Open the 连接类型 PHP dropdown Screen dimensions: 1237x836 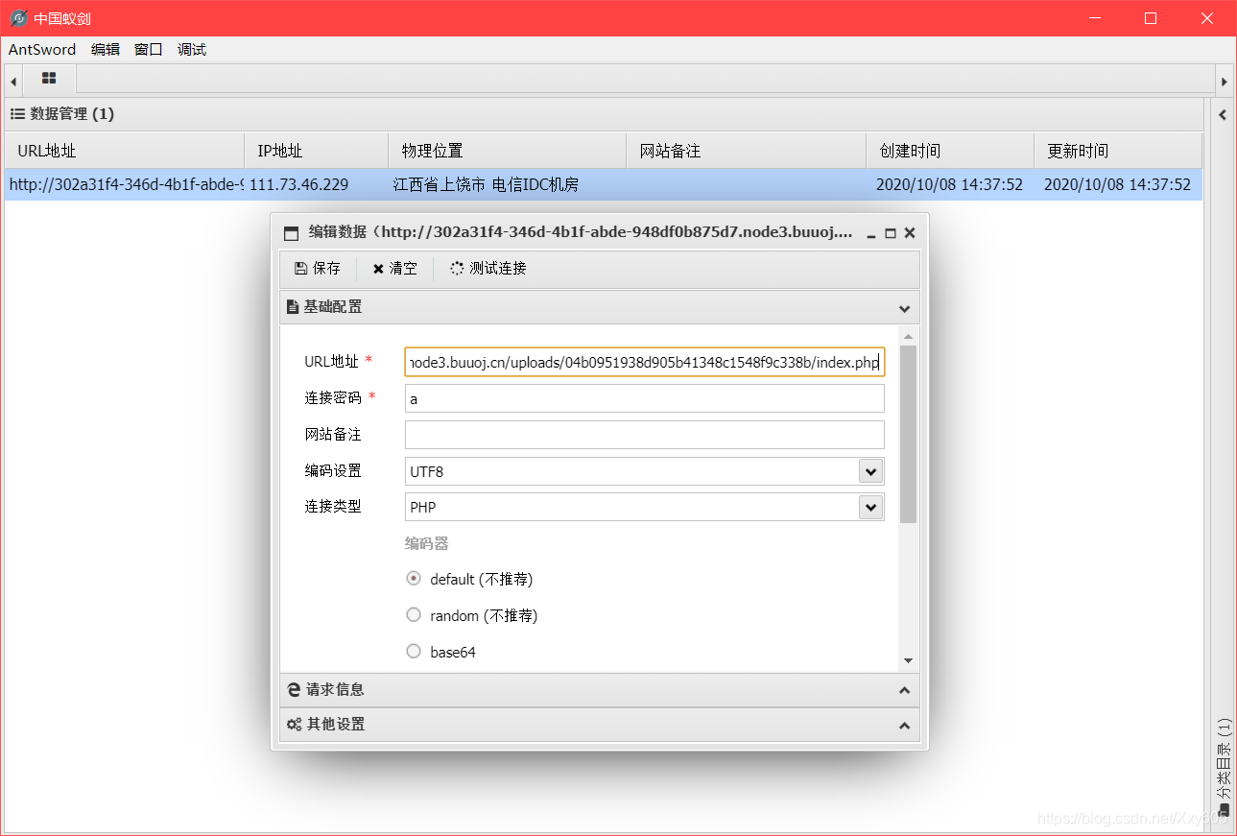point(870,508)
